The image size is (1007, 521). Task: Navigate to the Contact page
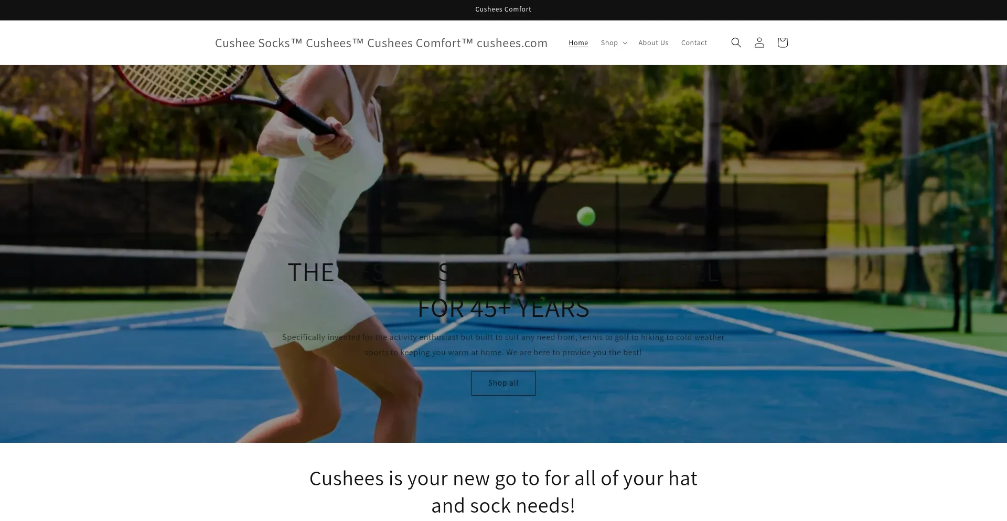pyautogui.click(x=694, y=43)
